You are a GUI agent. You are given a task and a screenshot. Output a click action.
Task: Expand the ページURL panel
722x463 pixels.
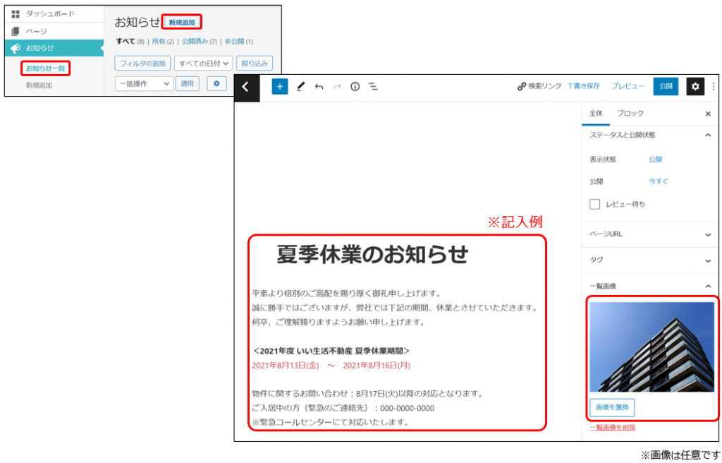649,234
